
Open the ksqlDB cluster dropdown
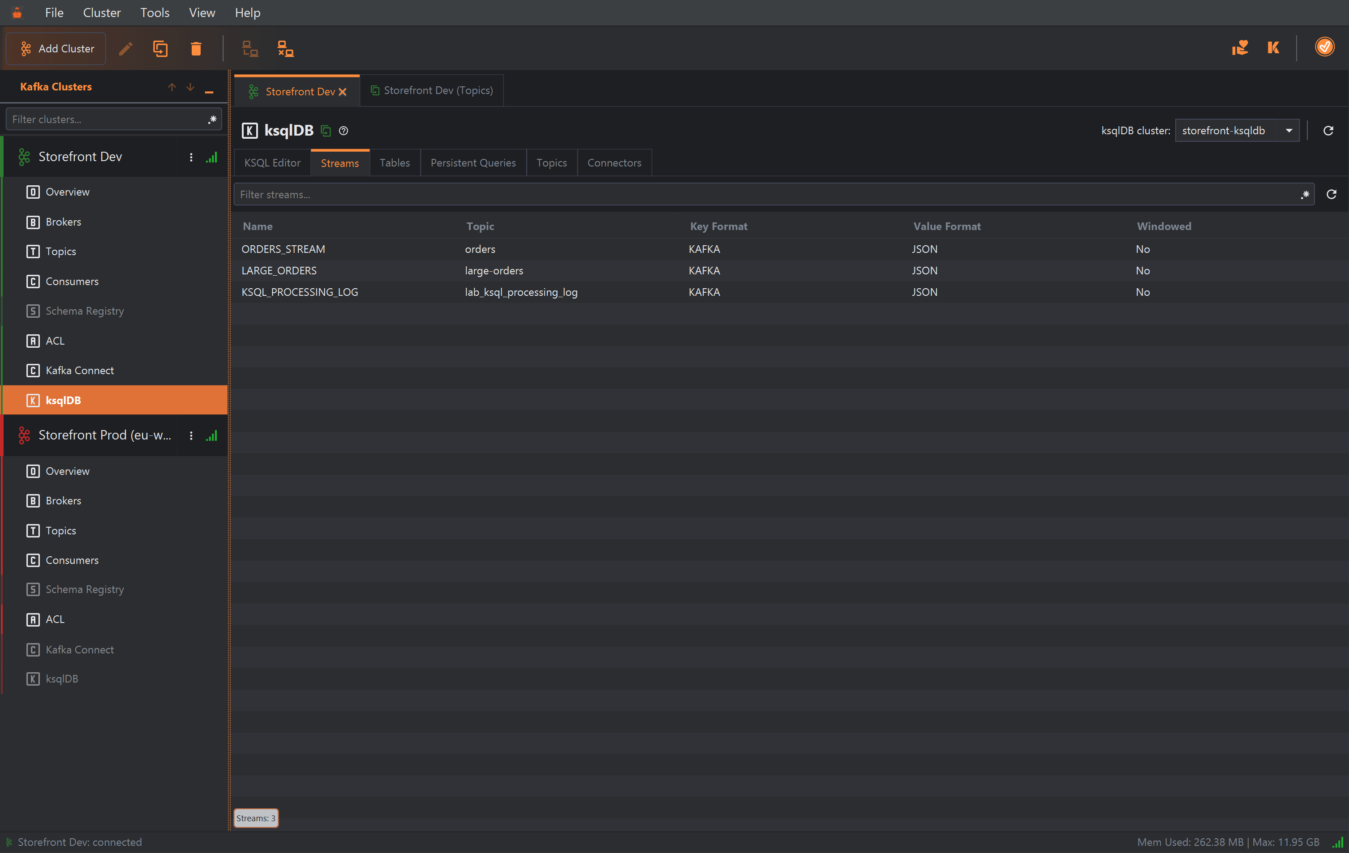tap(1237, 130)
